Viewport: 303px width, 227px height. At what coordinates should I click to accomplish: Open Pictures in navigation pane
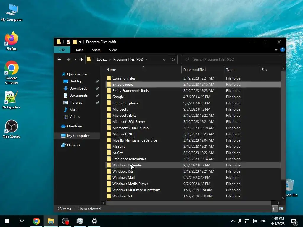point(75,103)
